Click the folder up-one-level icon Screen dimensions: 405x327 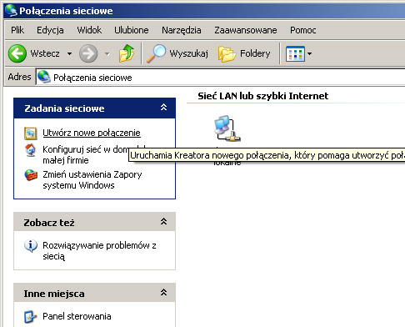[127, 53]
